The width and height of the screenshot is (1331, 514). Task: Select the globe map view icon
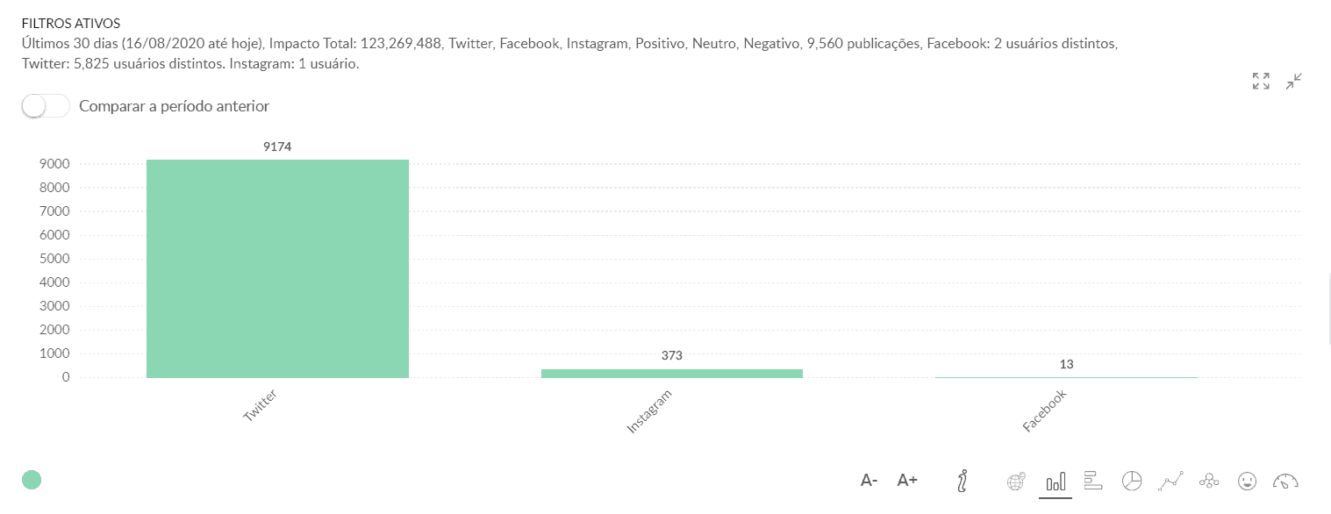(1016, 481)
